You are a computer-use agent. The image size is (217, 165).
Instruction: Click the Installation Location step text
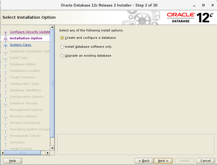pyautogui.click(x=25, y=71)
